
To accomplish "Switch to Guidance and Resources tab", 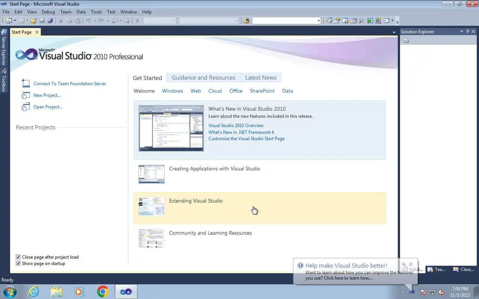I will point(204,78).
